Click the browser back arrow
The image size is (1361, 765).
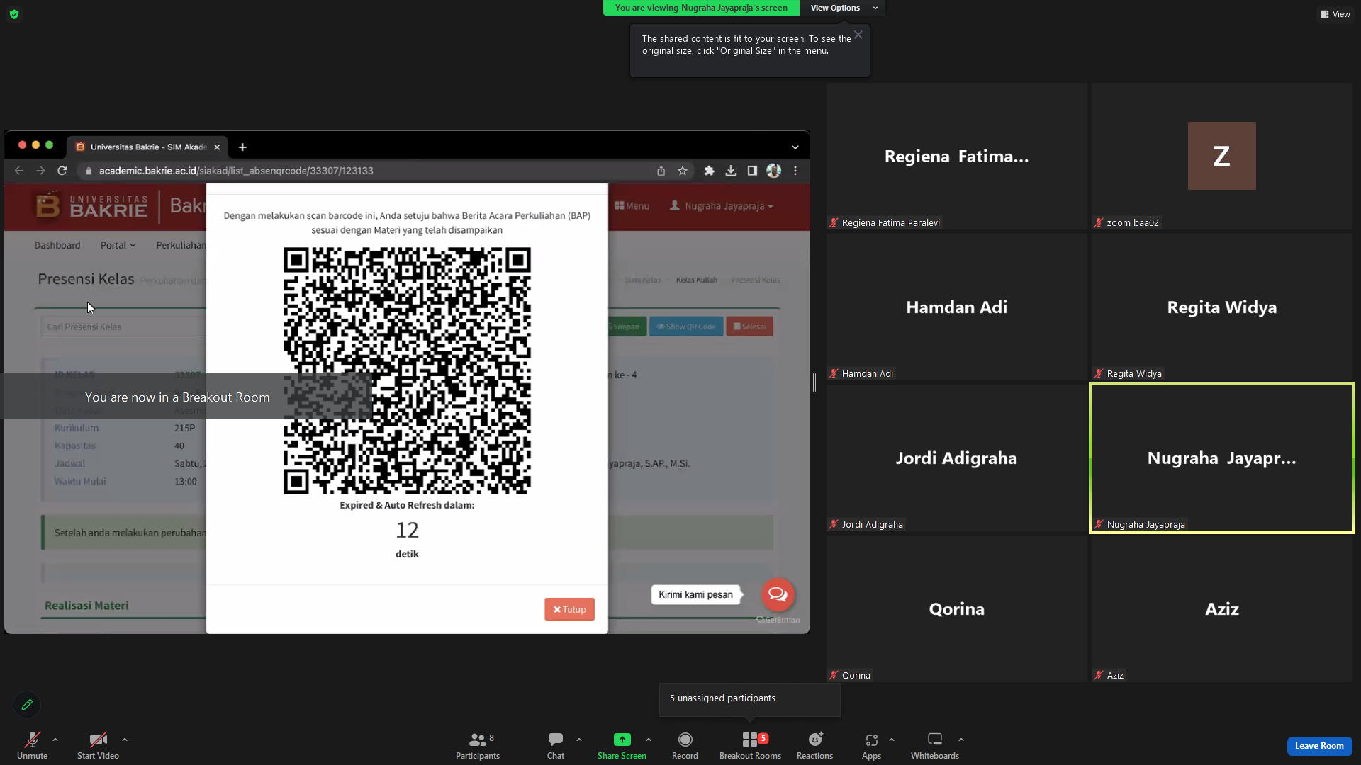(19, 171)
